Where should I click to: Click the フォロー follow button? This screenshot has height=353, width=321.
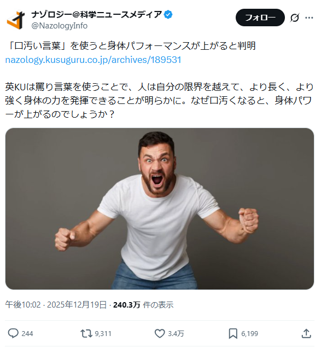click(x=260, y=18)
